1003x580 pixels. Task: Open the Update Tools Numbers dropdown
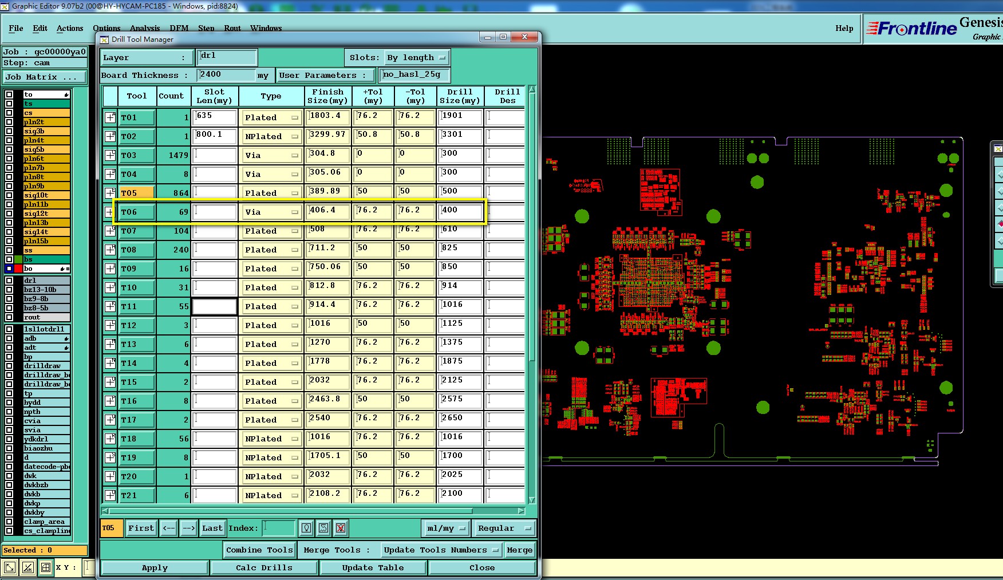tap(441, 550)
